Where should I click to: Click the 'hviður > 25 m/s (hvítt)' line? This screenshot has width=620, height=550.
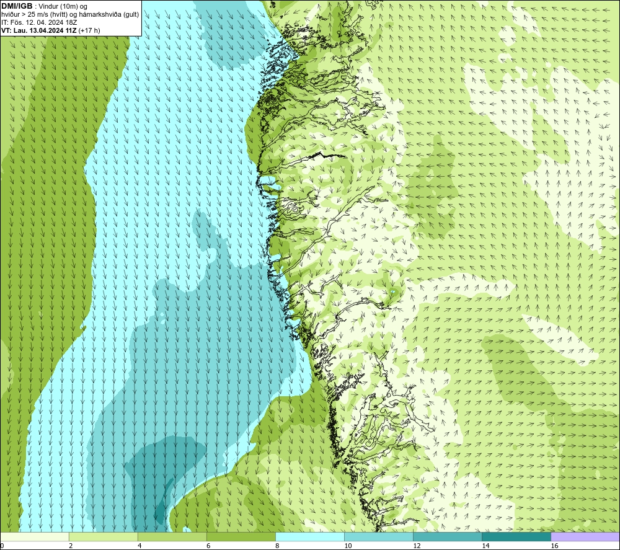pos(34,15)
